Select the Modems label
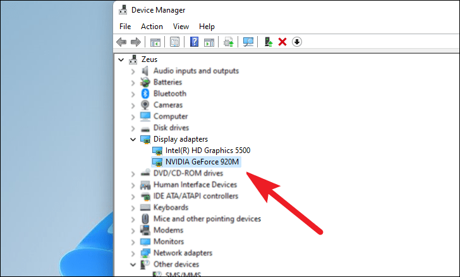Viewport: 460px width, 277px height. coord(168,230)
